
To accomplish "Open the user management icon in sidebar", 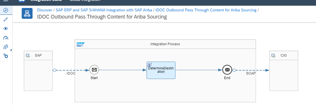I will (x=6, y=47).
